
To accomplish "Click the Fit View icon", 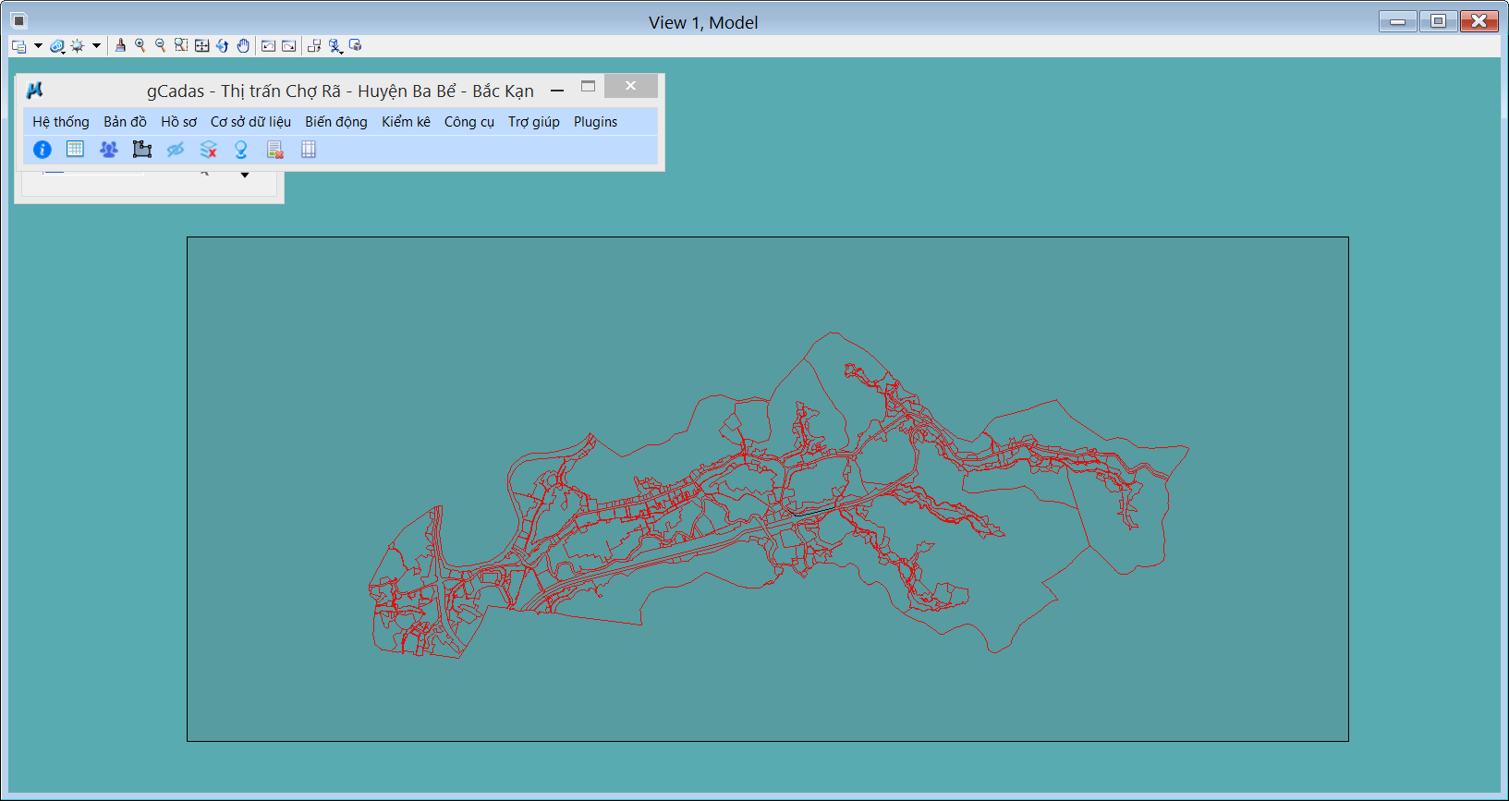I will 201,45.
